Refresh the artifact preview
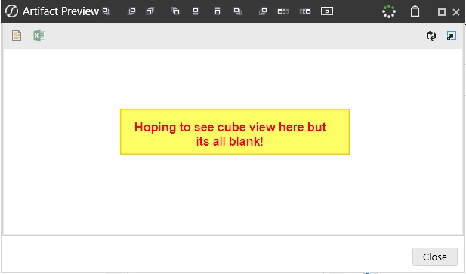The height and width of the screenshot is (274, 466). point(431,36)
